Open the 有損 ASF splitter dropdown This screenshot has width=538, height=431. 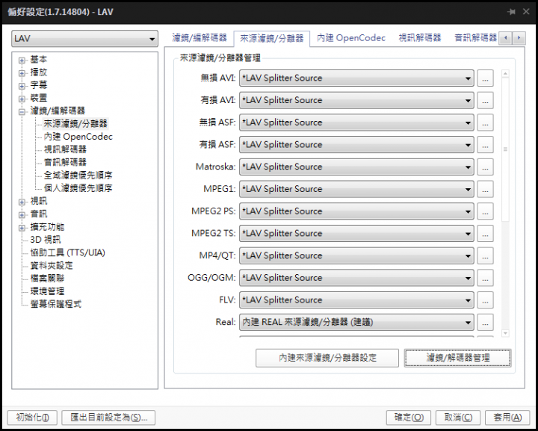coord(356,145)
